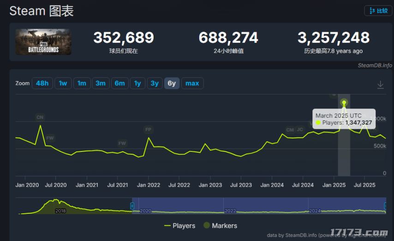Click the JC marker on the chart
The height and width of the screenshot is (241, 394).
pyautogui.click(x=300, y=129)
